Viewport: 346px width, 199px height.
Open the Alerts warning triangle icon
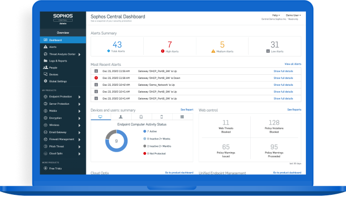45,47
